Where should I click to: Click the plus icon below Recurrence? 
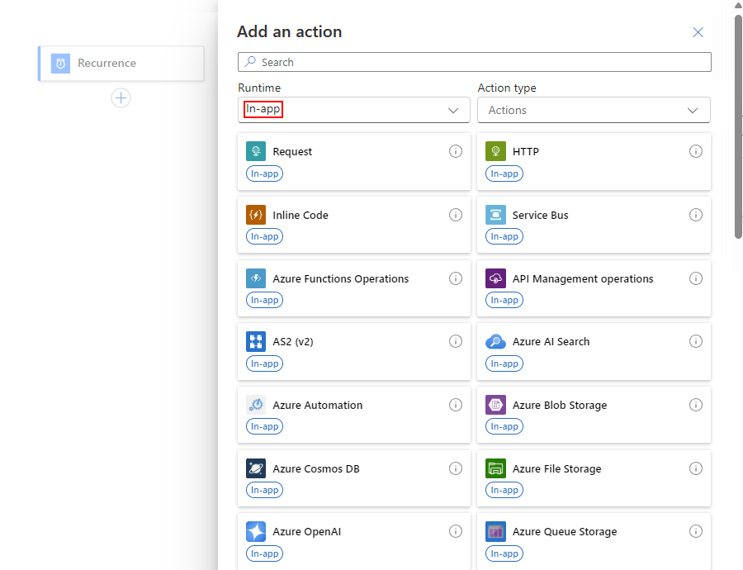[121, 97]
